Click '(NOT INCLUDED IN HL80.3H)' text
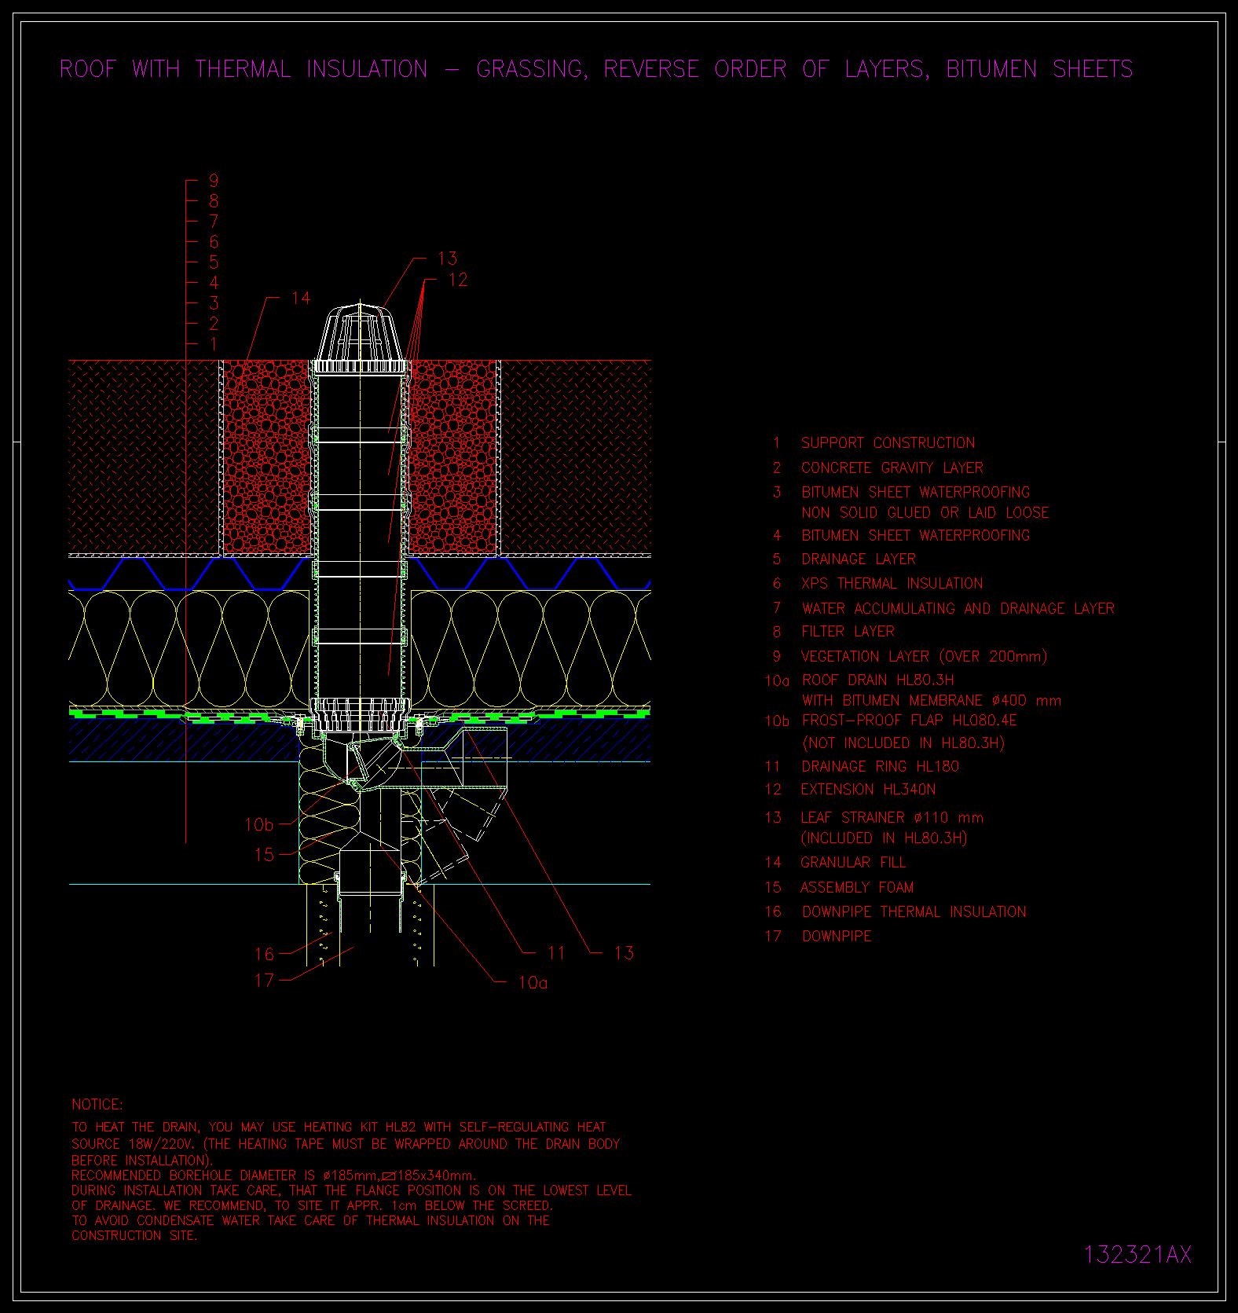 pyautogui.click(x=903, y=743)
